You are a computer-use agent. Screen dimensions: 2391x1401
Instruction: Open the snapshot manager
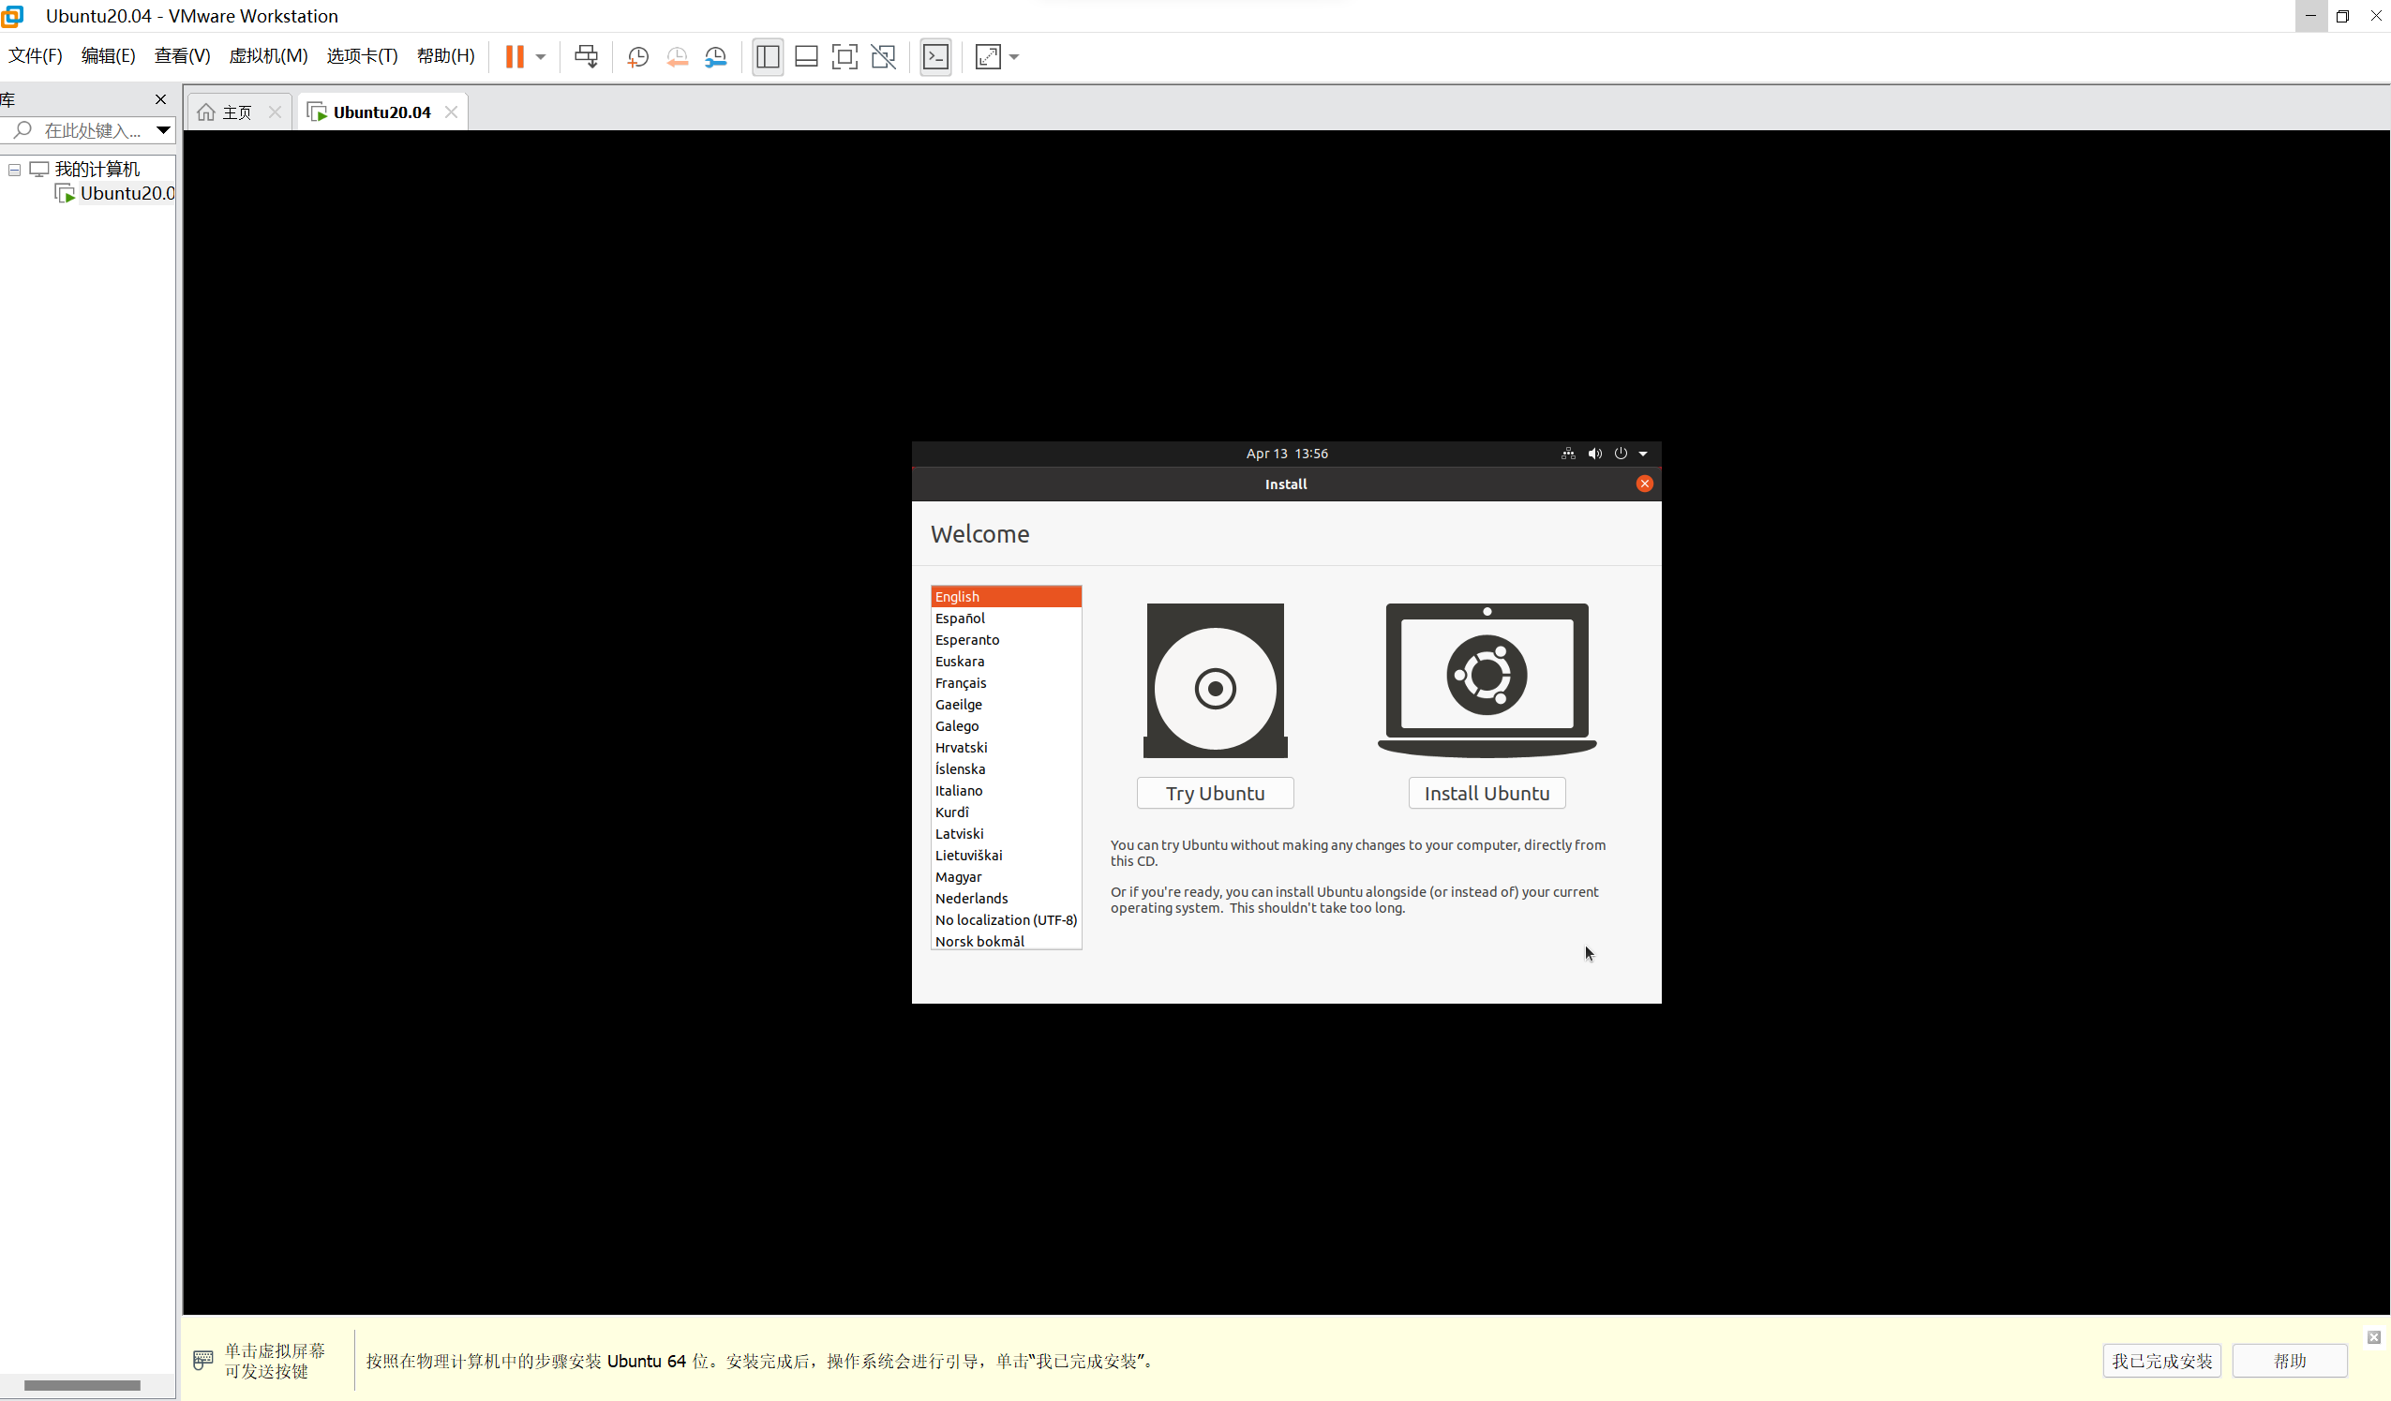[716, 57]
